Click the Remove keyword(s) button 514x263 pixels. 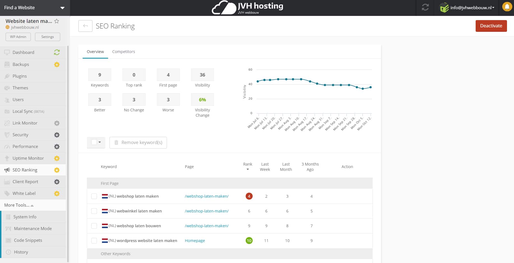click(138, 142)
